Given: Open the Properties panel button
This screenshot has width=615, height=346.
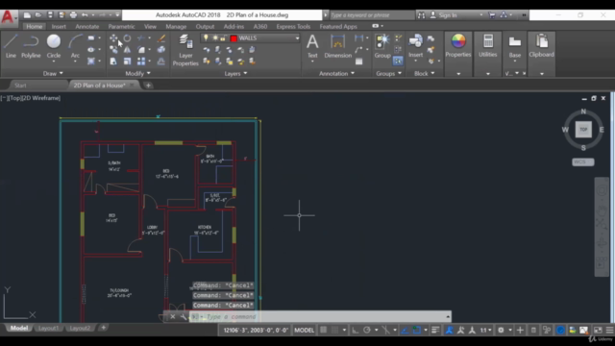Looking at the screenshot, I should (458, 46).
